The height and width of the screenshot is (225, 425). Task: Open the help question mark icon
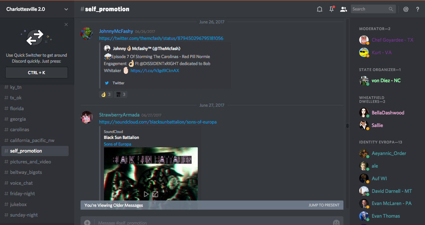(417, 9)
